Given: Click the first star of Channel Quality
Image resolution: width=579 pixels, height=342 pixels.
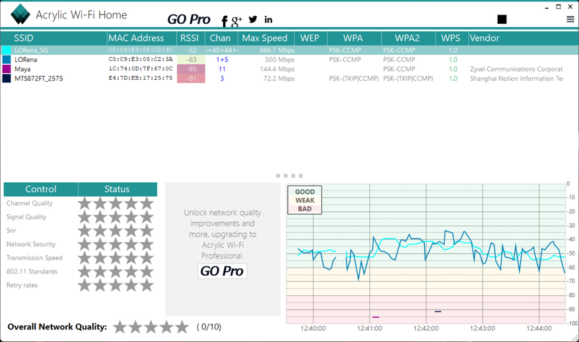Looking at the screenshot, I should point(85,203).
